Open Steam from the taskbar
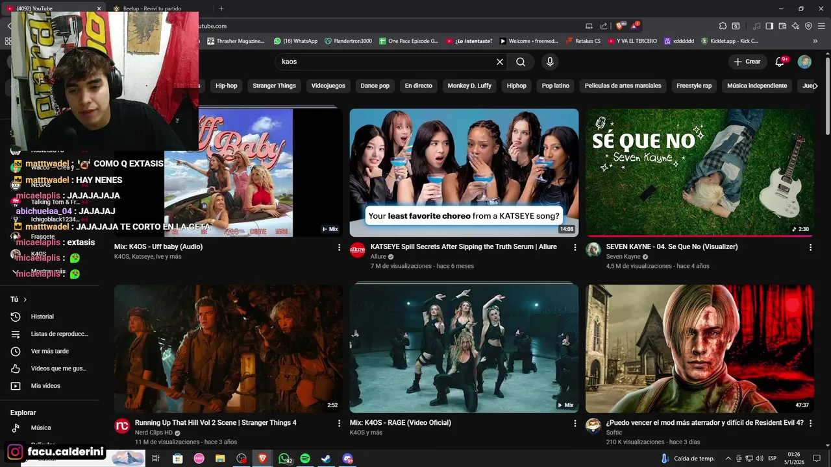The height and width of the screenshot is (467, 831). click(326, 459)
